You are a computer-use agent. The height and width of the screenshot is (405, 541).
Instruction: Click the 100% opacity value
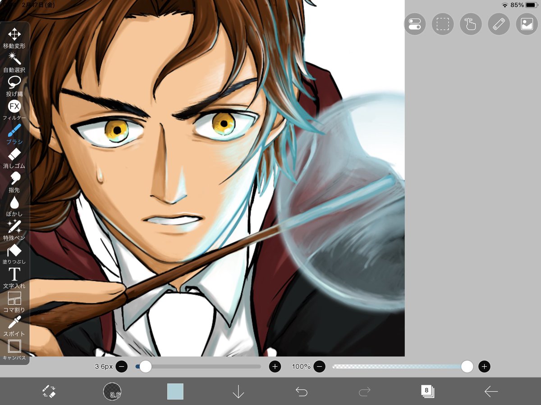coord(301,367)
